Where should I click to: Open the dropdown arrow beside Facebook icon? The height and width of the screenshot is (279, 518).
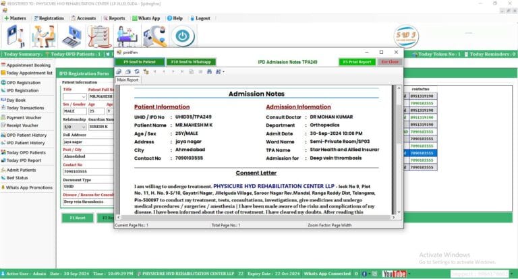click(370, 274)
